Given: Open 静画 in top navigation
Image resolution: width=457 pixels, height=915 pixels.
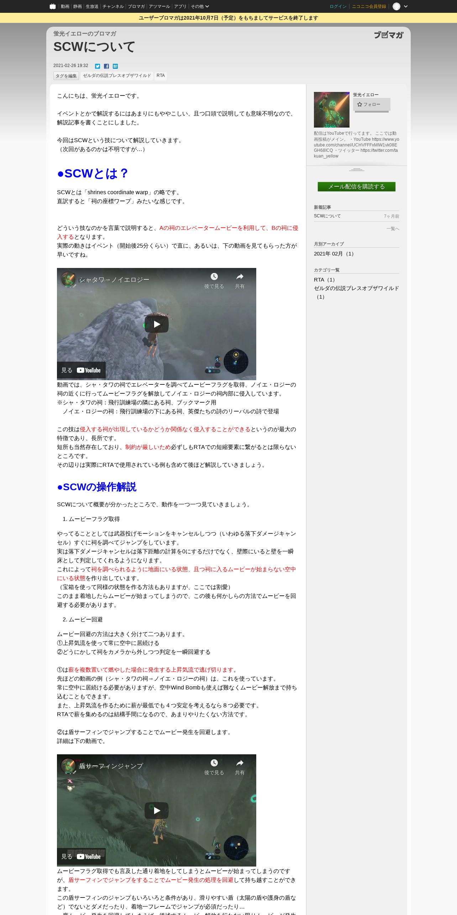Looking at the screenshot, I should pyautogui.click(x=77, y=6).
